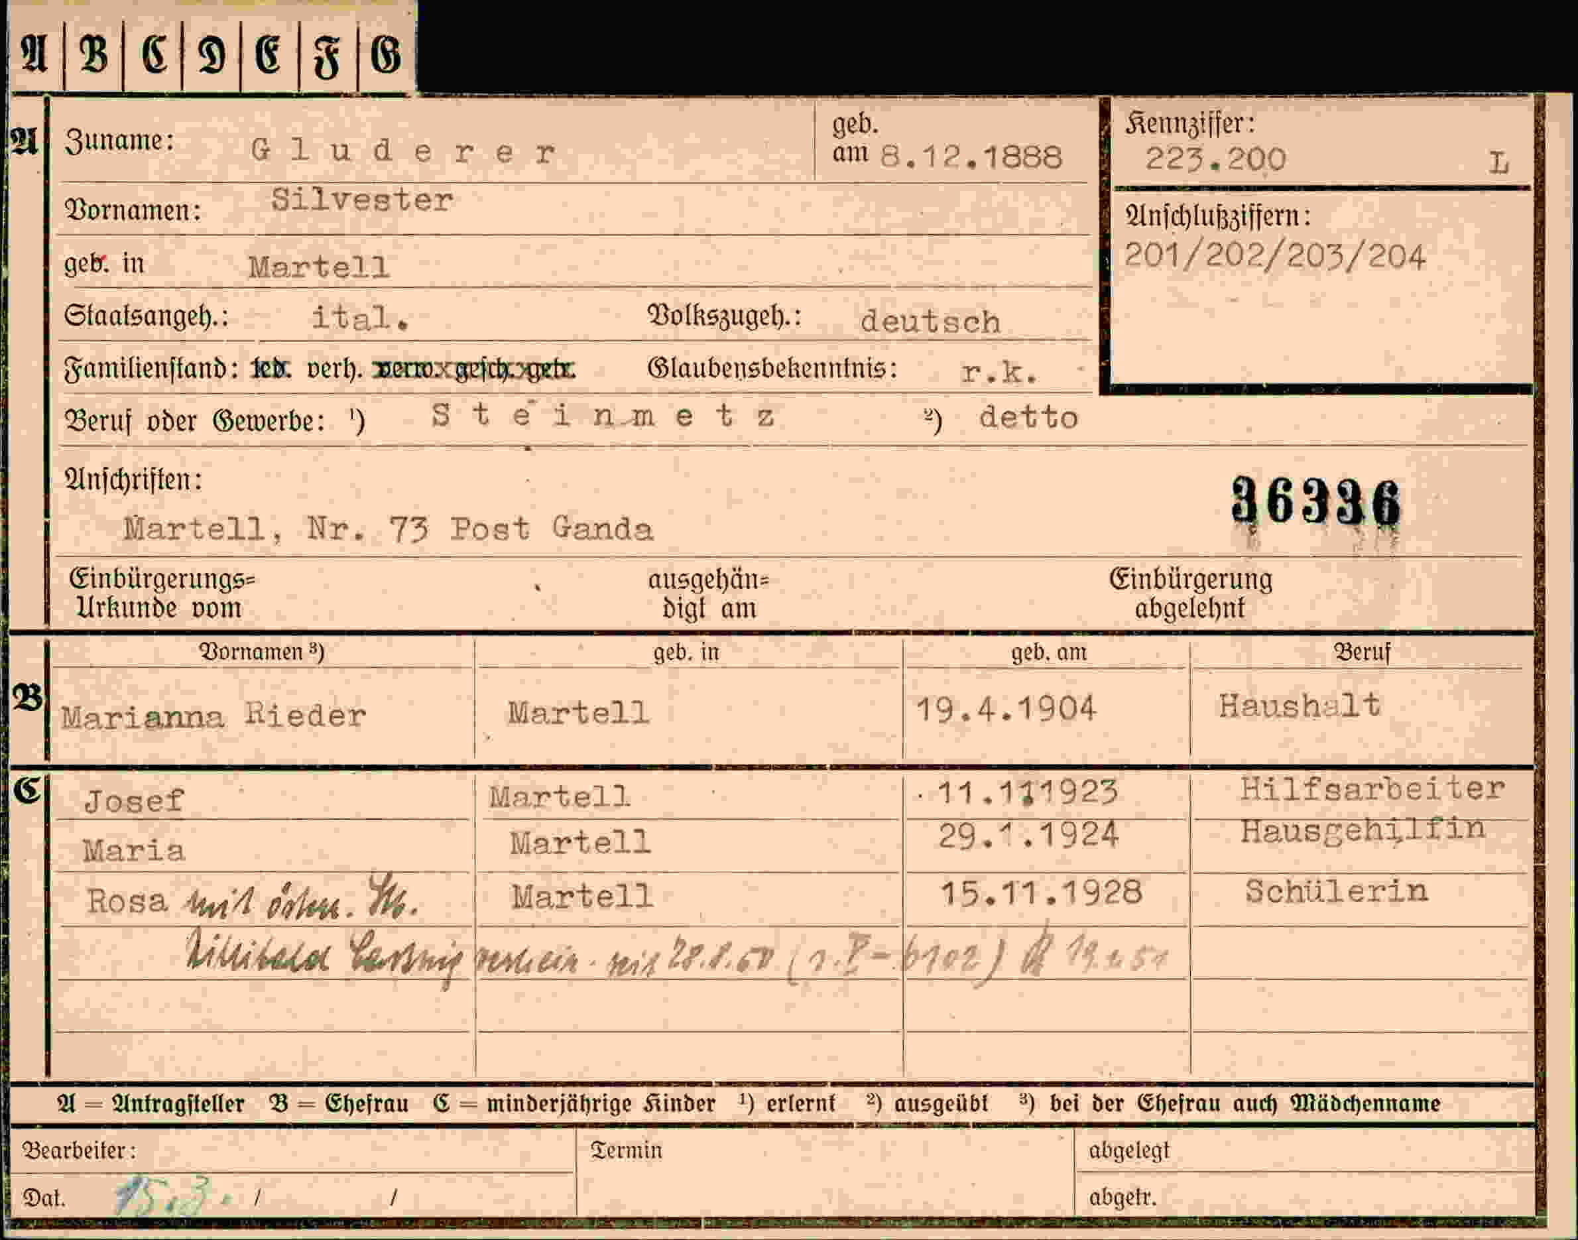This screenshot has width=1578, height=1240.
Task: Click occupation 'Hilfsarbeiter'
Action: (1372, 789)
